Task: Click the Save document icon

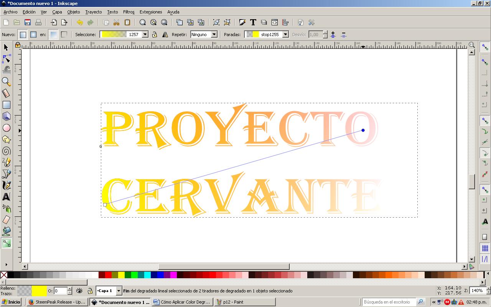Action: (28, 22)
